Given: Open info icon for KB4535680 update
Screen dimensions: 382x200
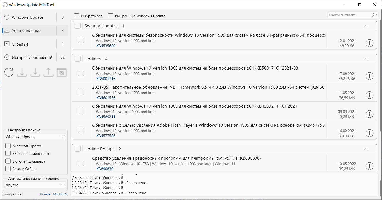Looking at the screenshot, I should pyautogui.click(x=369, y=43).
